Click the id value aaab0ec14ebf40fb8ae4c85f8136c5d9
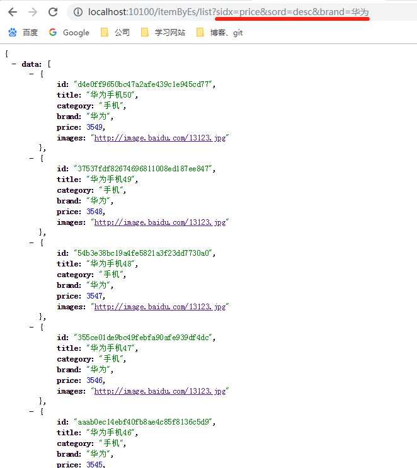This screenshot has height=468, width=417. (x=143, y=423)
